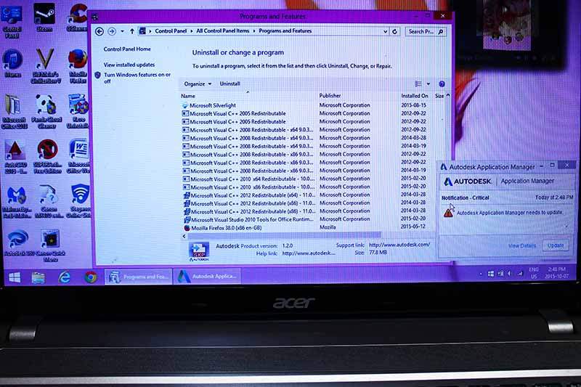Screen dimensions: 581x387
Task: Click Control Panel in the breadcrumb
Action: pos(171,31)
